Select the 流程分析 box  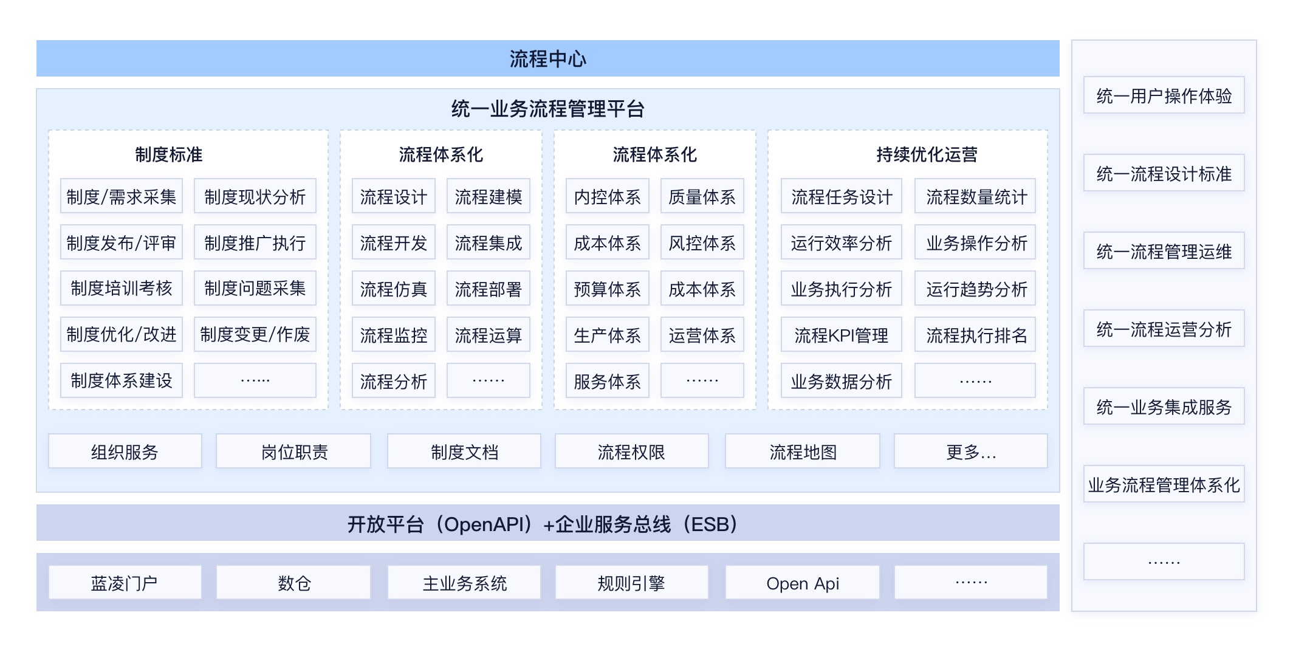394,380
